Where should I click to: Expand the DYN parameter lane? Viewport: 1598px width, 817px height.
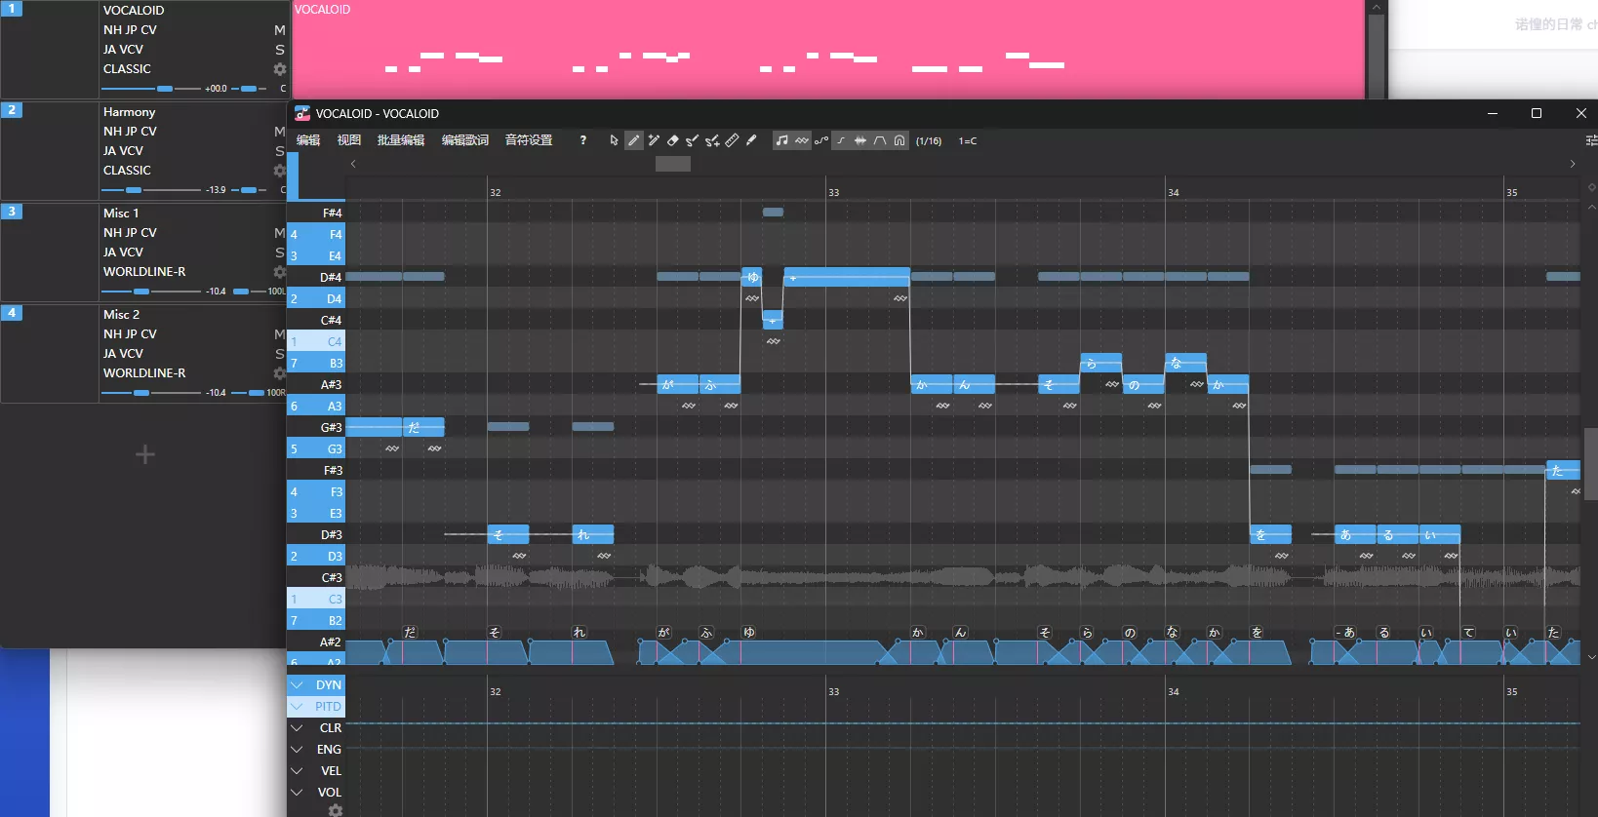pyautogui.click(x=297, y=685)
